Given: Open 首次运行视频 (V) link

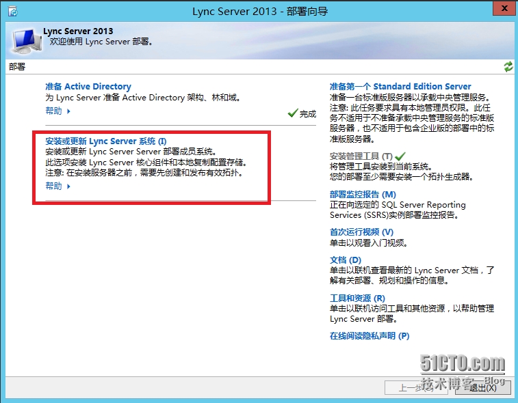Looking at the screenshot, I should click(x=361, y=232).
